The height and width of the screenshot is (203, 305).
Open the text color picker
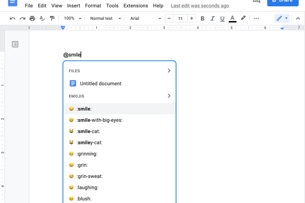(232, 18)
